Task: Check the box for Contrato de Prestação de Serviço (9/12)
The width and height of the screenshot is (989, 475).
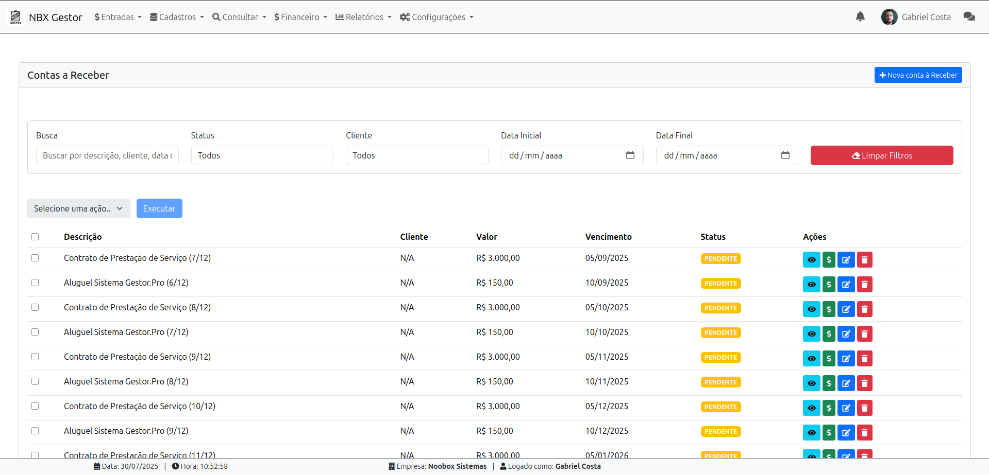Action: coord(35,357)
